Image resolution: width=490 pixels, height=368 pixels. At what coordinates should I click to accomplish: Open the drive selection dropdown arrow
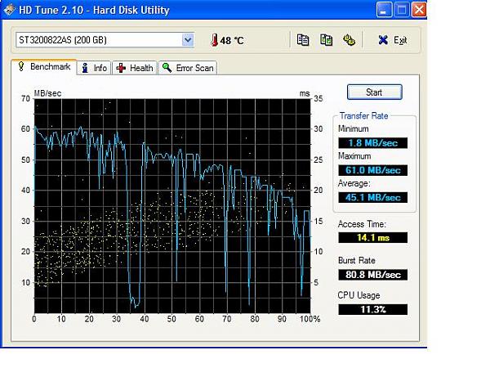coord(188,40)
